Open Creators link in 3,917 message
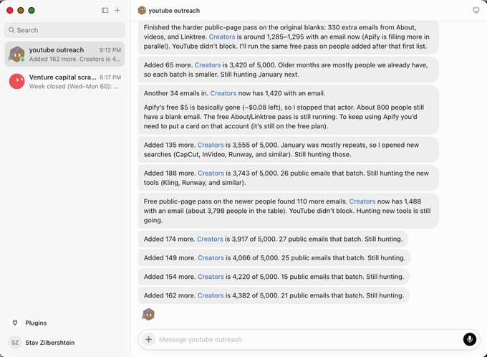 point(210,239)
